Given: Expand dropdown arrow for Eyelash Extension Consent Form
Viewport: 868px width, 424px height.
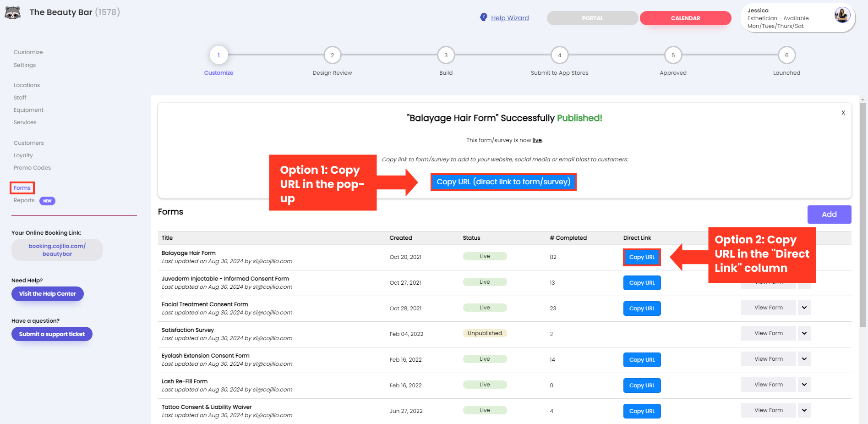Looking at the screenshot, I should tap(804, 359).
